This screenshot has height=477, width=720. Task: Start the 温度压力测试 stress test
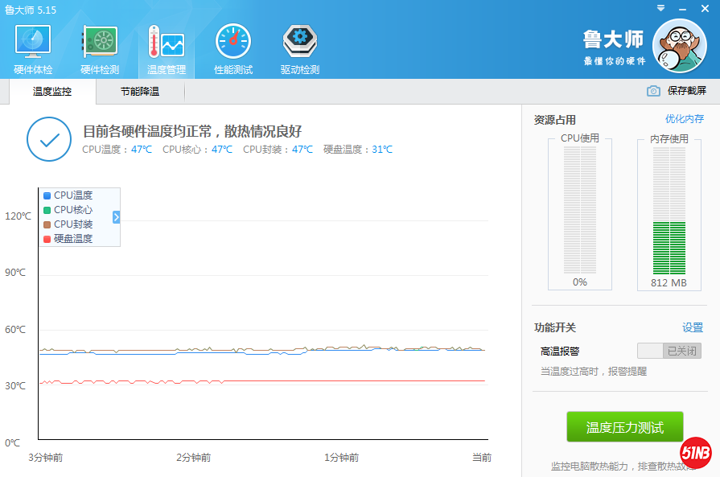(624, 427)
